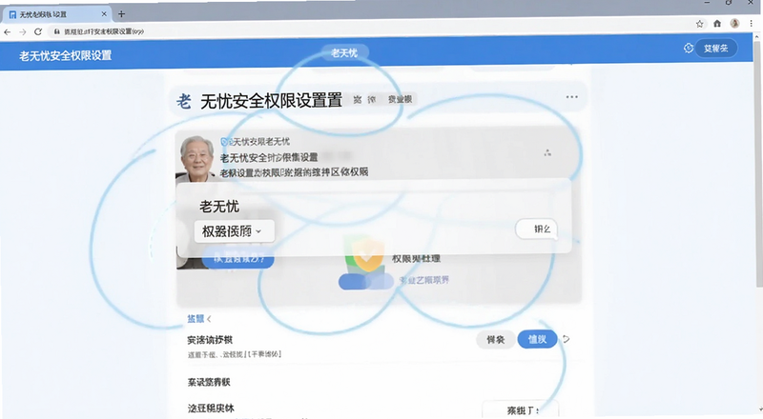Click the name line beside the blue shield icon
This screenshot has width=763, height=419.
coord(259,142)
